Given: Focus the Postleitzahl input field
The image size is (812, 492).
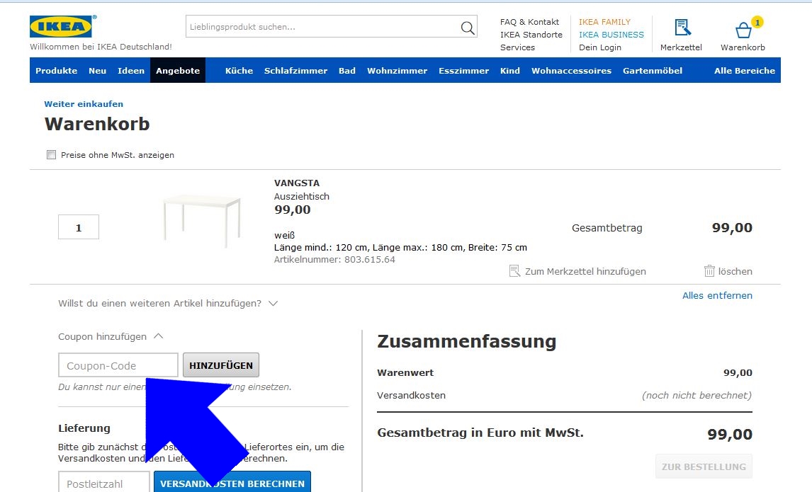Looking at the screenshot, I should [104, 481].
